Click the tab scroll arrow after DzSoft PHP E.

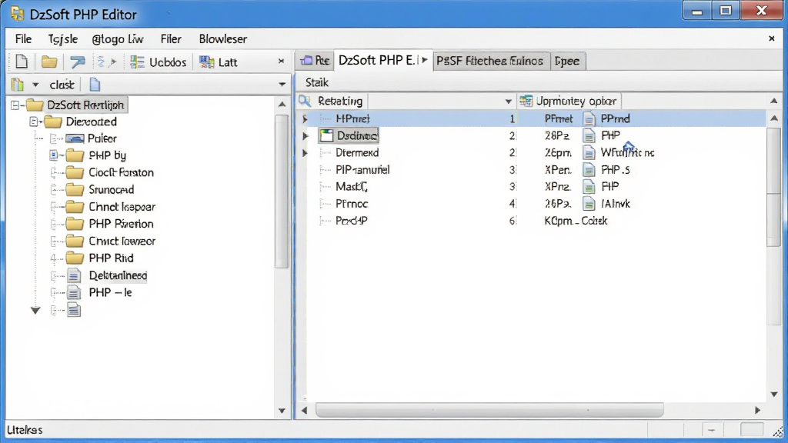click(x=425, y=60)
